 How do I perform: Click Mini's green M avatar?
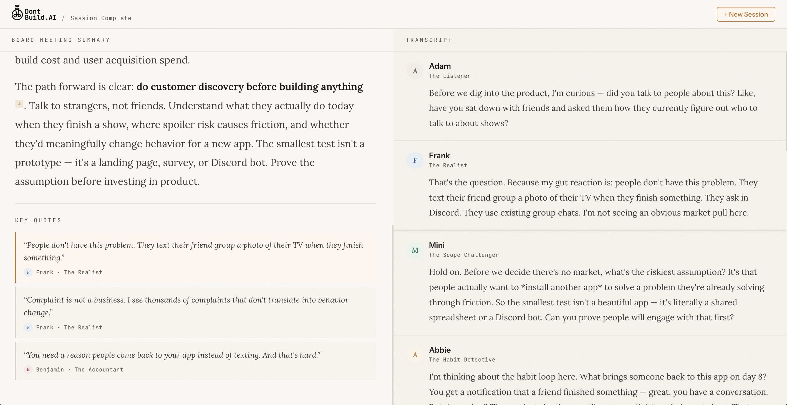[x=415, y=250]
